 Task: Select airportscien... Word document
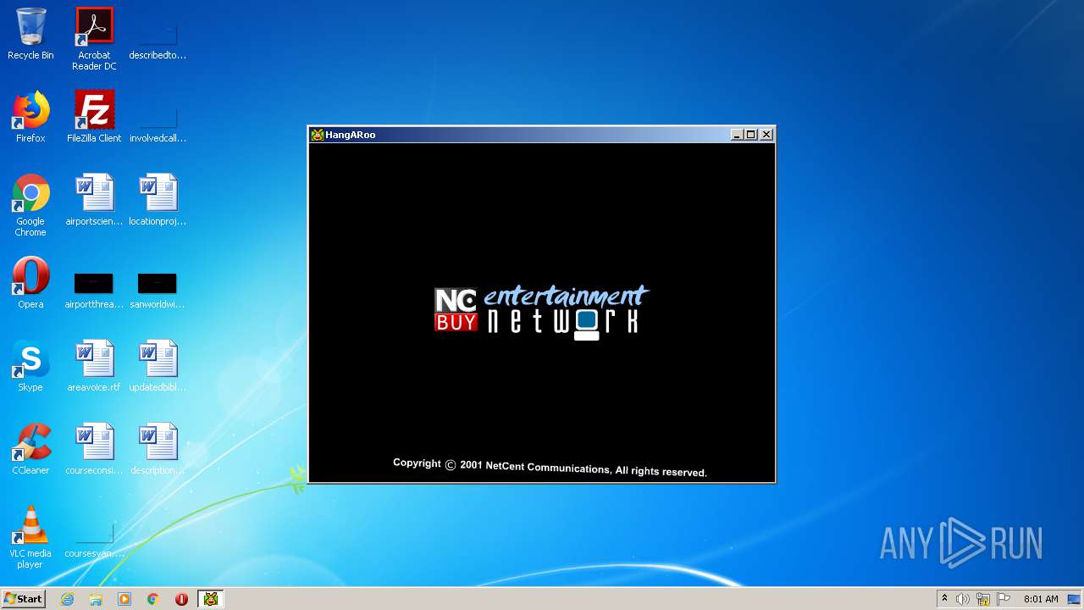(94, 201)
